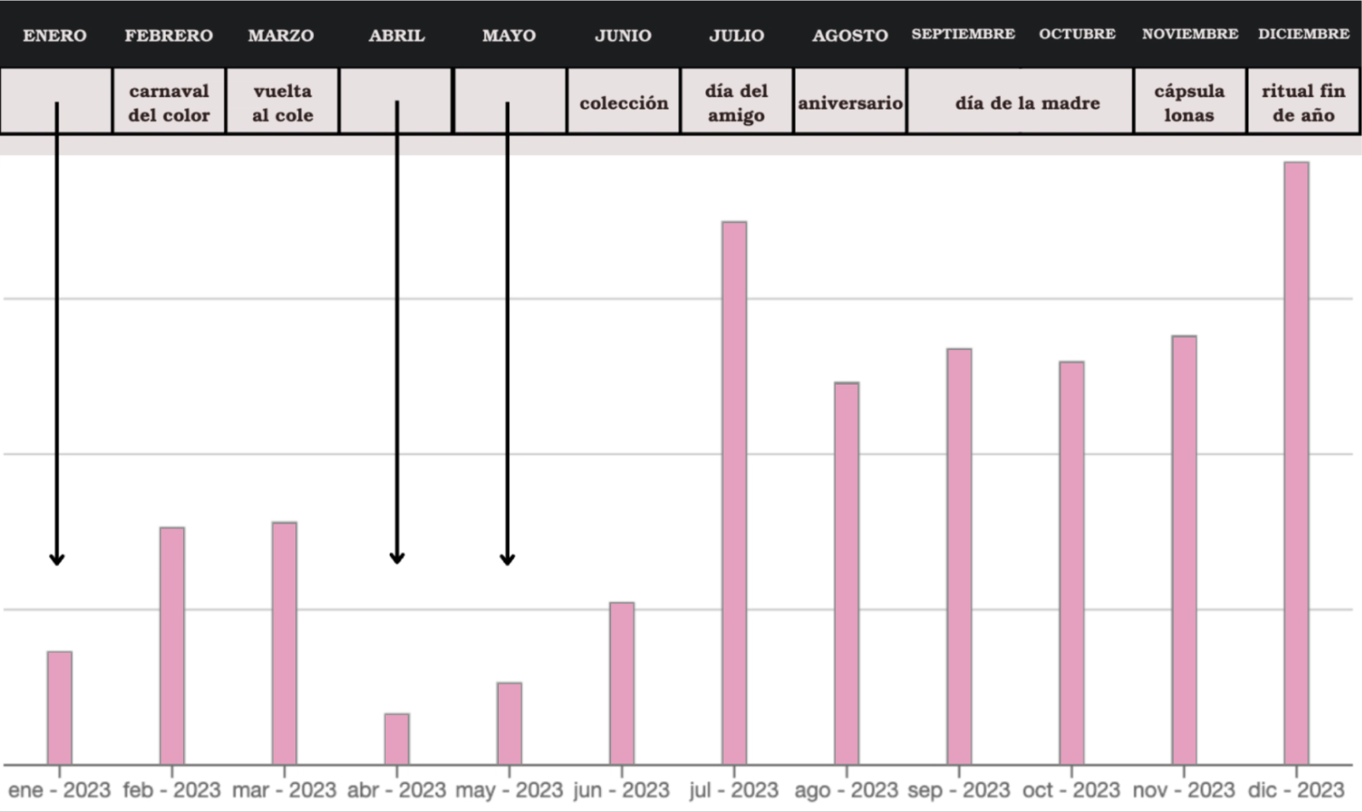
Task: Click the ago - 2023 axis label
Action: point(846,791)
